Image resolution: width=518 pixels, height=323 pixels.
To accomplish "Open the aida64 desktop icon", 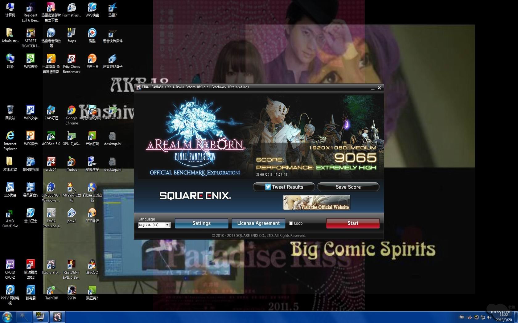I will (x=51, y=164).
